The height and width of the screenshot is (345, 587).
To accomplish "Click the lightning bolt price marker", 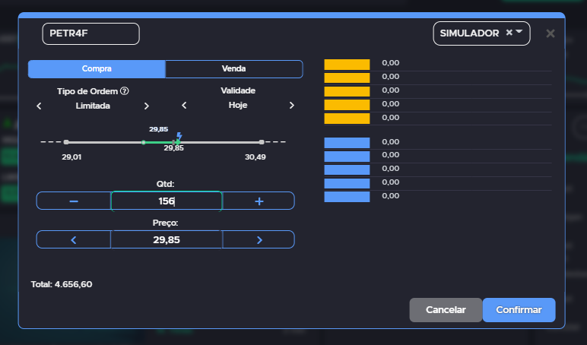I will pos(179,136).
